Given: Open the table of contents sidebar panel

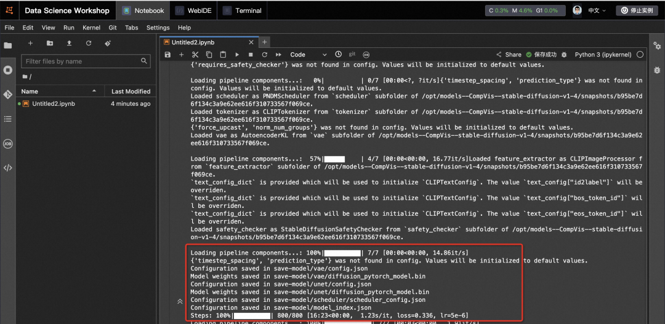Looking at the screenshot, I should [x=7, y=119].
